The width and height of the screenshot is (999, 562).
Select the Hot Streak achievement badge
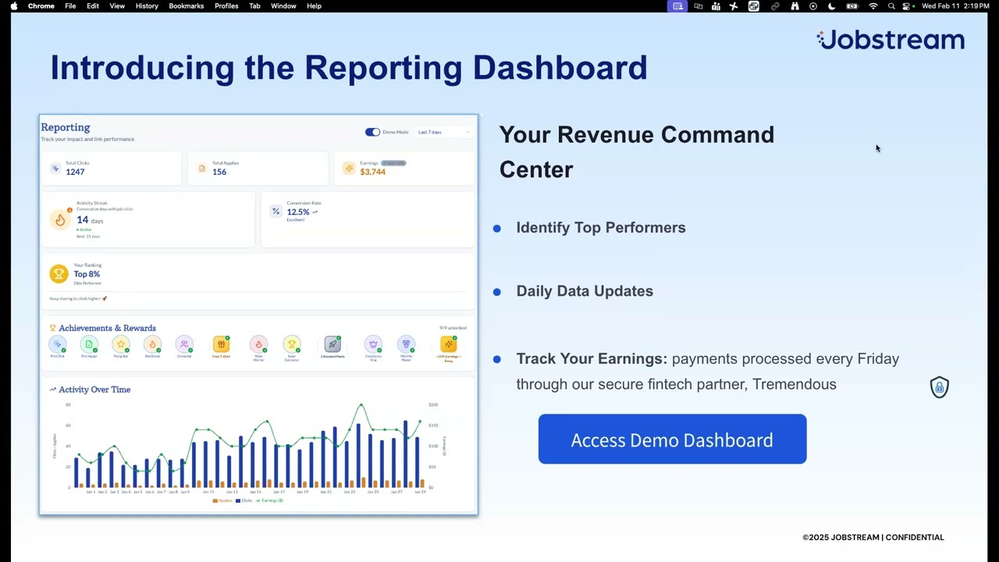click(153, 344)
